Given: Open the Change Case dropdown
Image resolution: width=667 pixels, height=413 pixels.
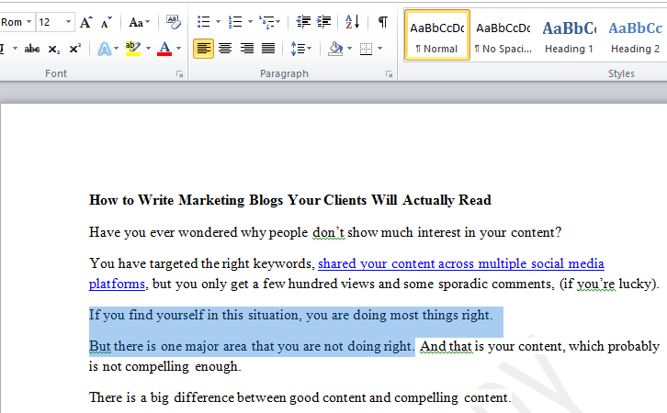Looking at the screenshot, I should tap(141, 22).
